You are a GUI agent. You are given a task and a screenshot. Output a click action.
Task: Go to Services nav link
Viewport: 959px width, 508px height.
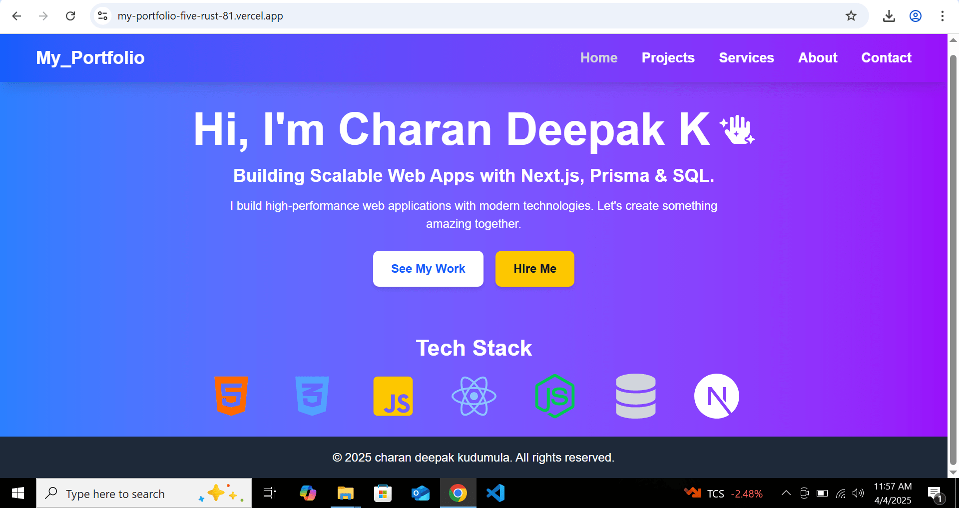[x=746, y=58]
